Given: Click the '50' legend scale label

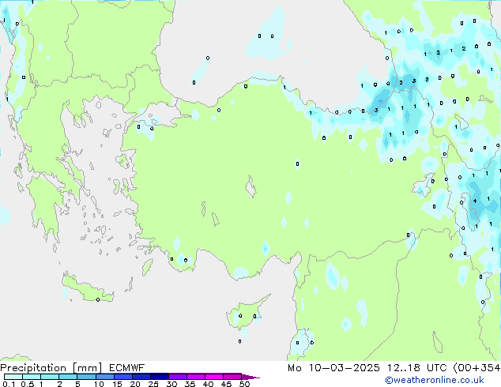Looking at the screenshot, I should (x=244, y=384).
